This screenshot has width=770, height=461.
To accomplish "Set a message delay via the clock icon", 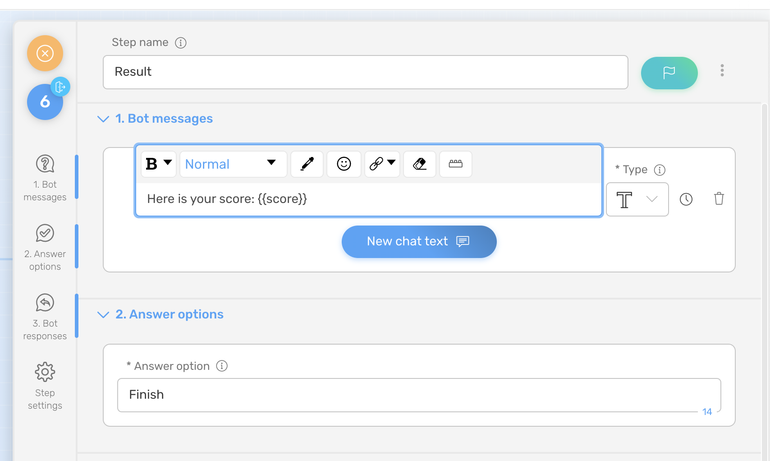I will click(686, 199).
